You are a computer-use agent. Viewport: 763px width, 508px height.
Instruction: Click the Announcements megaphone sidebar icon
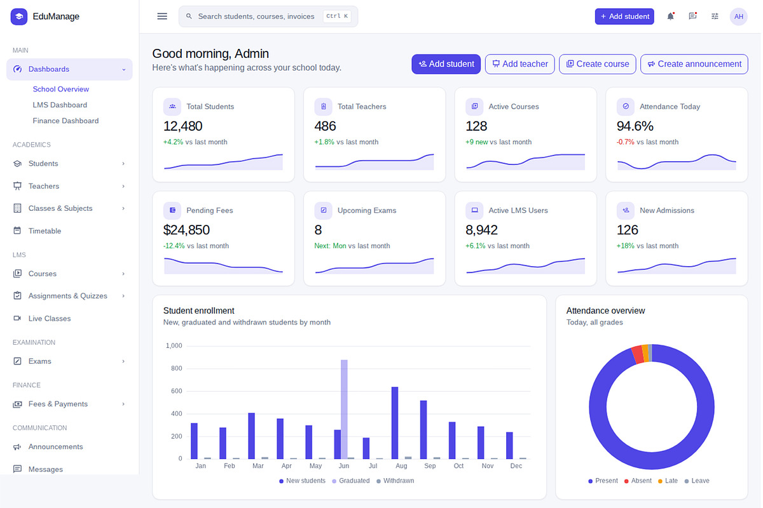tap(17, 447)
